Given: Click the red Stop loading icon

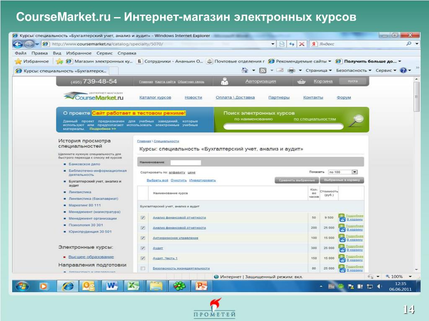Looking at the screenshot, I should 302,44.
